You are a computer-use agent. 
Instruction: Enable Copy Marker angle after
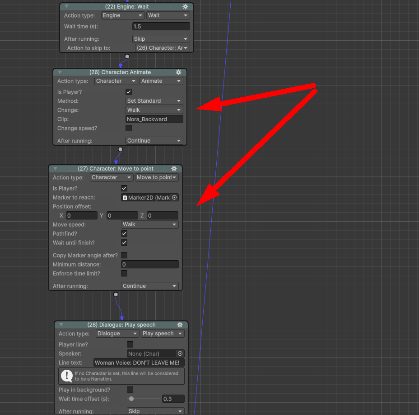coord(124,255)
